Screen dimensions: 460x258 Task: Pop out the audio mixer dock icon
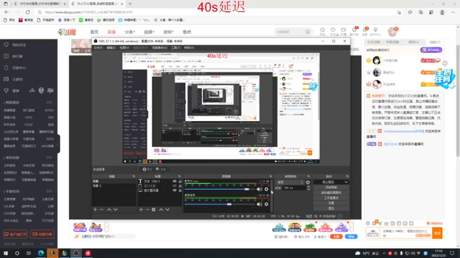[270, 177]
